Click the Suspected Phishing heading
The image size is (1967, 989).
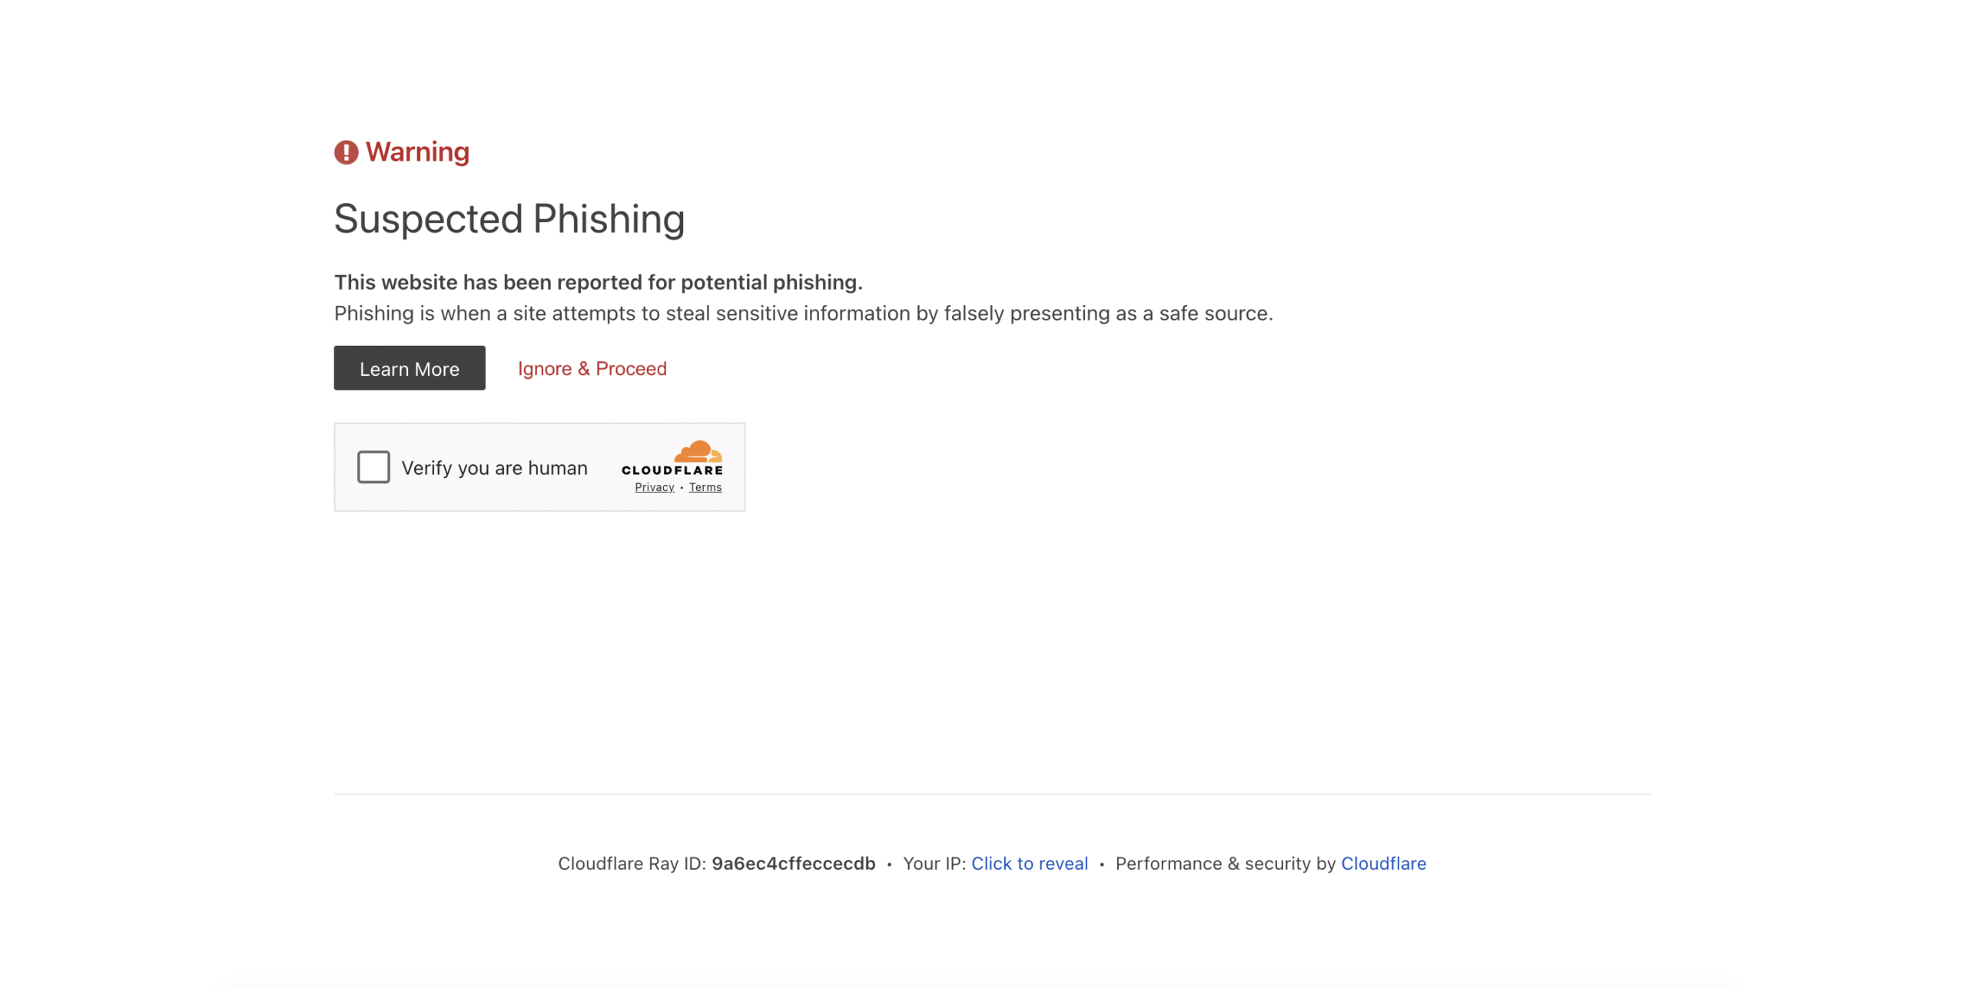pos(509,219)
